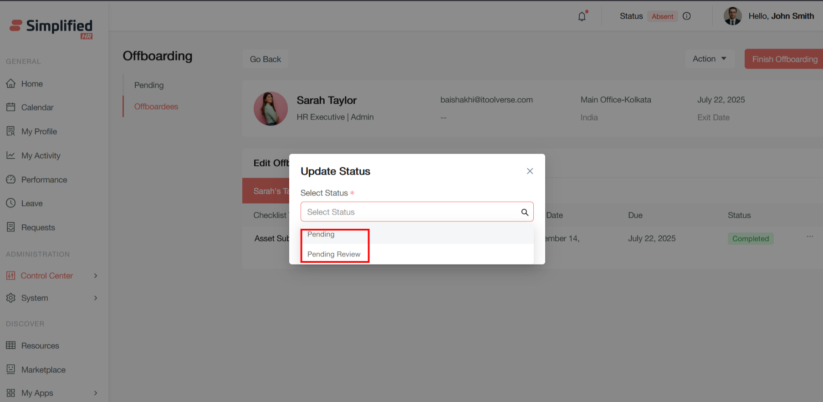The image size is (823, 402).
Task: Click the status info icon
Action: tap(687, 16)
